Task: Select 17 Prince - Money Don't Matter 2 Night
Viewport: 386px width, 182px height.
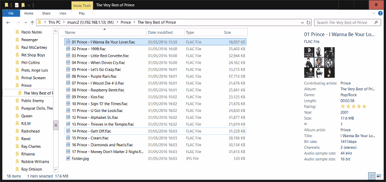Action: pos(156,152)
